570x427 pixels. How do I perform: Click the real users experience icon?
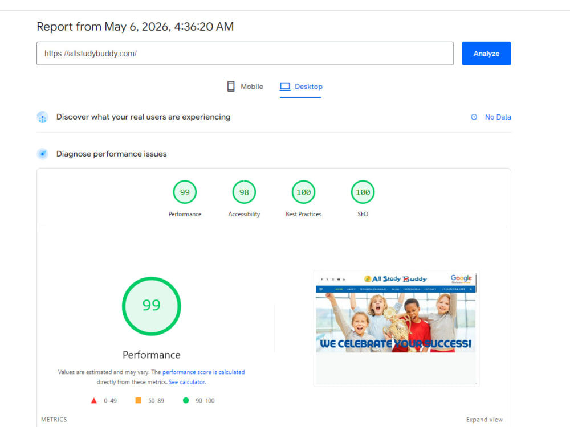pos(43,117)
